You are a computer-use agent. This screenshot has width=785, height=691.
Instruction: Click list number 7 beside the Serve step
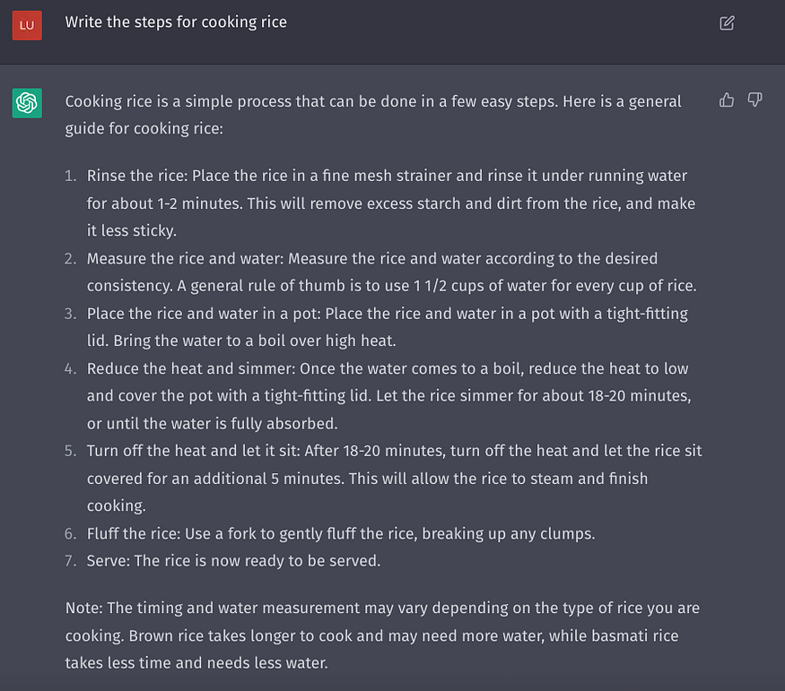pyautogui.click(x=71, y=561)
